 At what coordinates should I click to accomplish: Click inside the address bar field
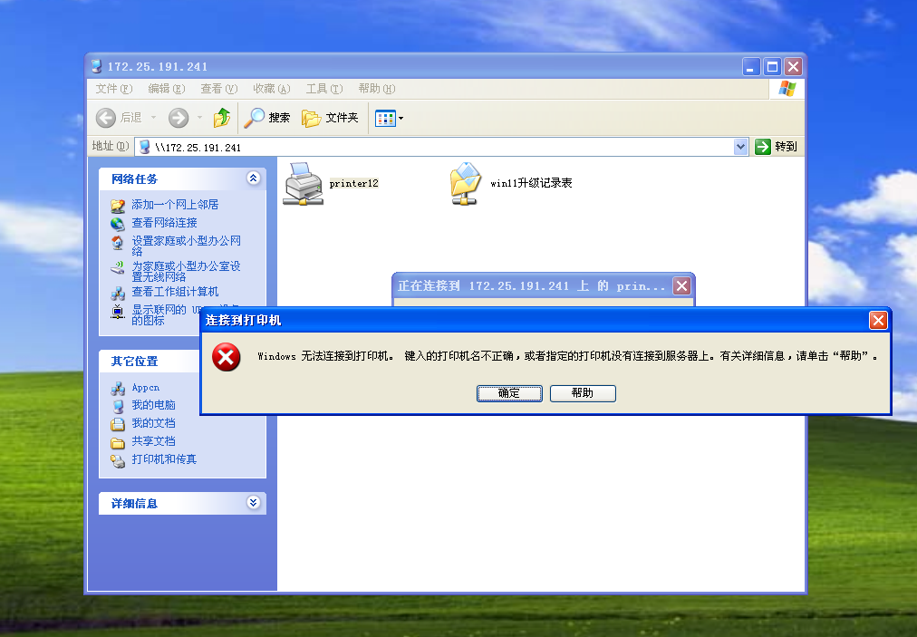(362, 146)
